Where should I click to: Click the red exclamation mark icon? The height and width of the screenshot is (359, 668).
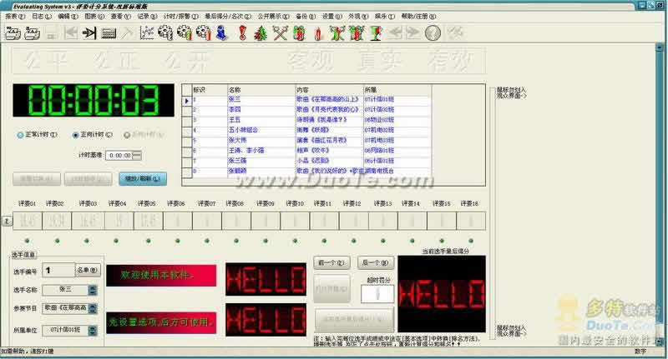[242, 33]
